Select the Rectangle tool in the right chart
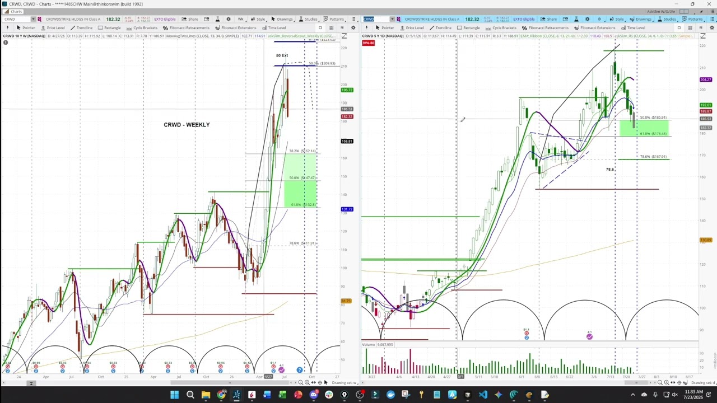 tap(468, 28)
